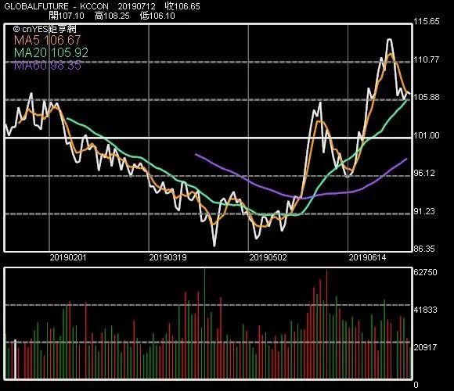Click the 20190319 date axis label
Viewport: 454px width, 391px height.
pos(168,257)
